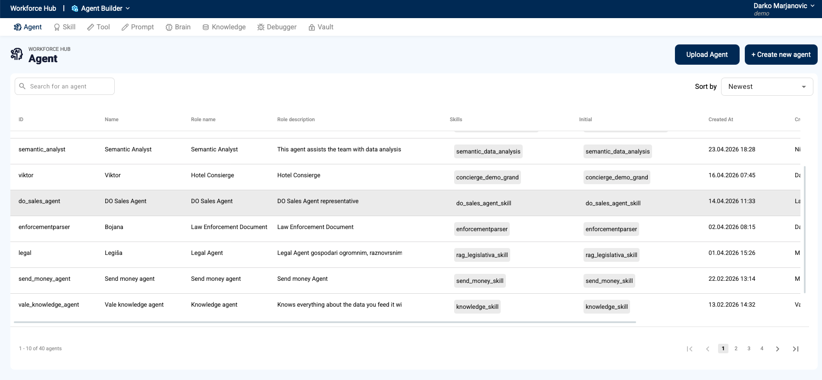The image size is (822, 380).
Task: Select the enforcementparser agent ID
Action: (44, 227)
